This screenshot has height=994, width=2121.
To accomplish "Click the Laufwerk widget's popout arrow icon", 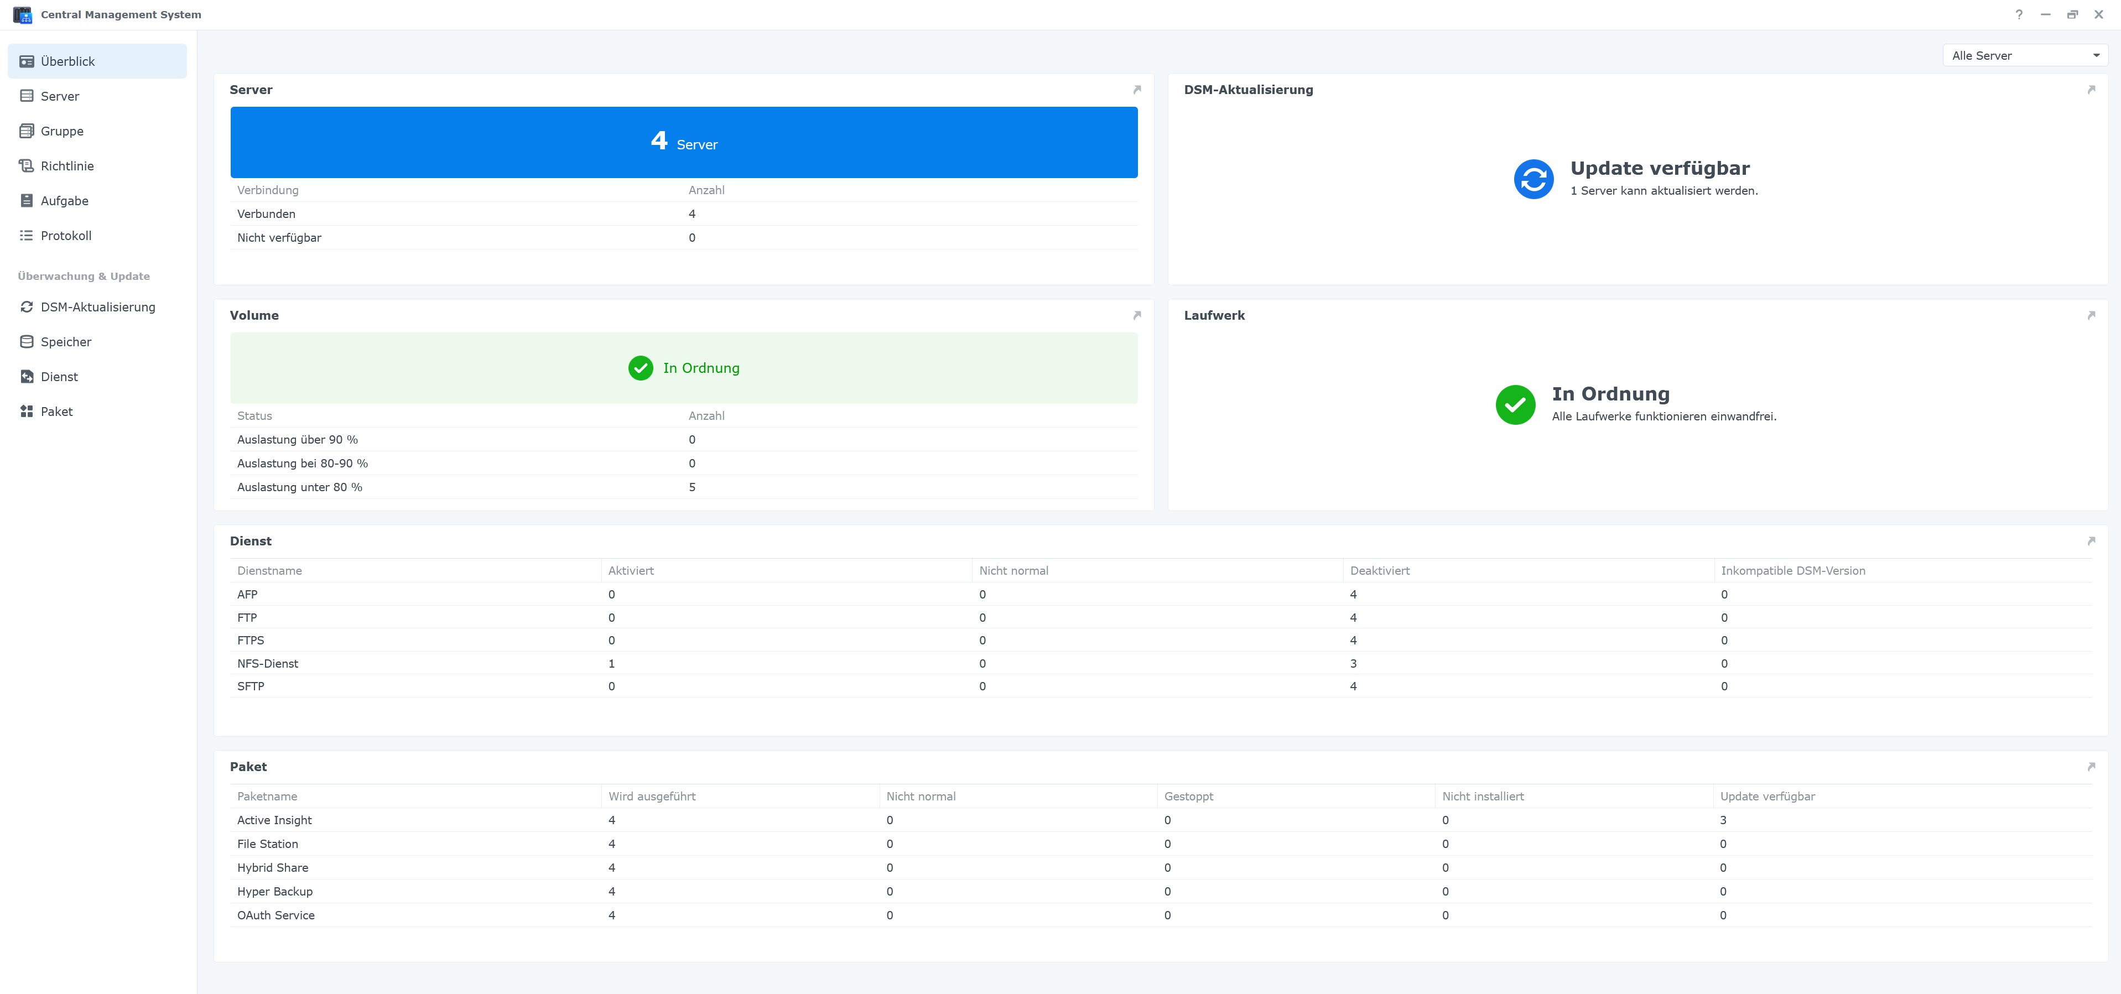I will pyautogui.click(x=2091, y=315).
